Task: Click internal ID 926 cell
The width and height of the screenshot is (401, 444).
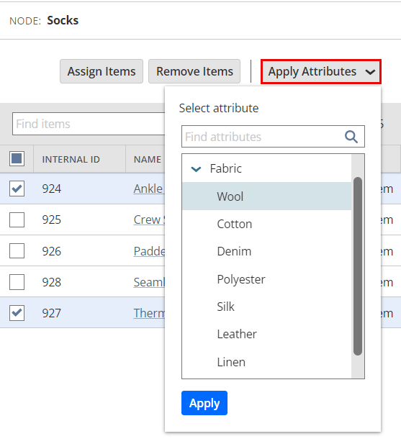Action: coord(52,251)
